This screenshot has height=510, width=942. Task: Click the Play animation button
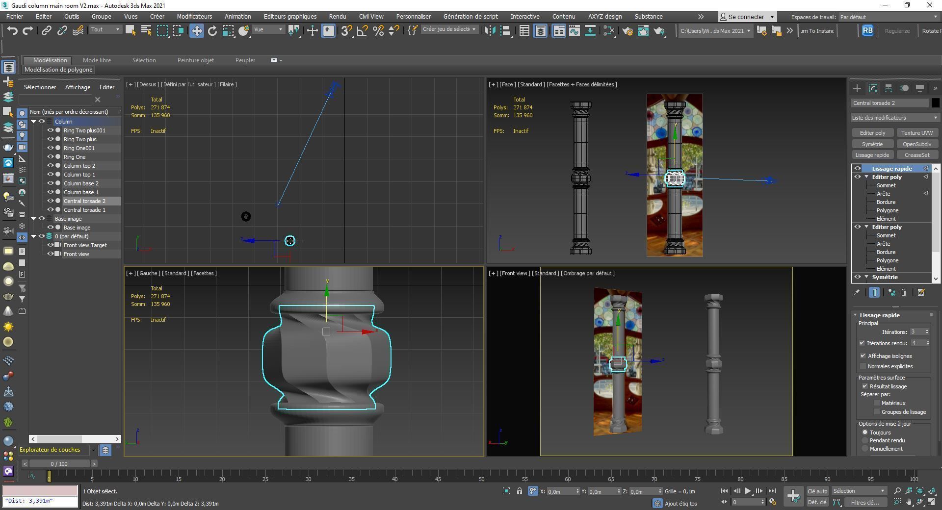748,491
